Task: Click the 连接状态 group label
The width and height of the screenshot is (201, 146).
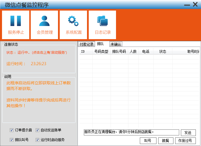Action: (x=11, y=44)
